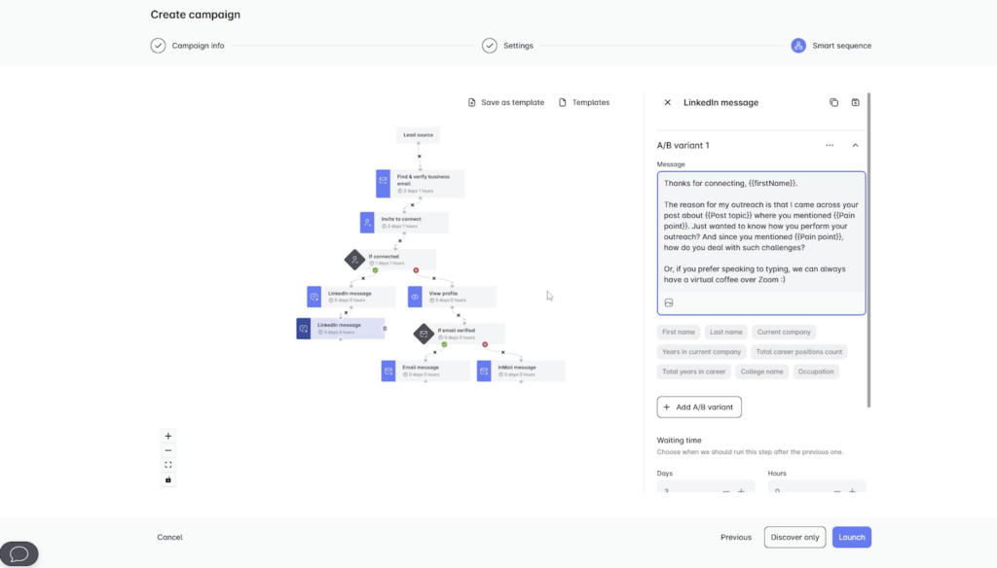
Task: Collapse the A/B variant 1 section
Action: 855,145
